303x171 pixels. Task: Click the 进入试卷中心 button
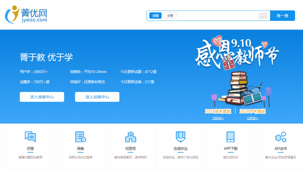97,97
